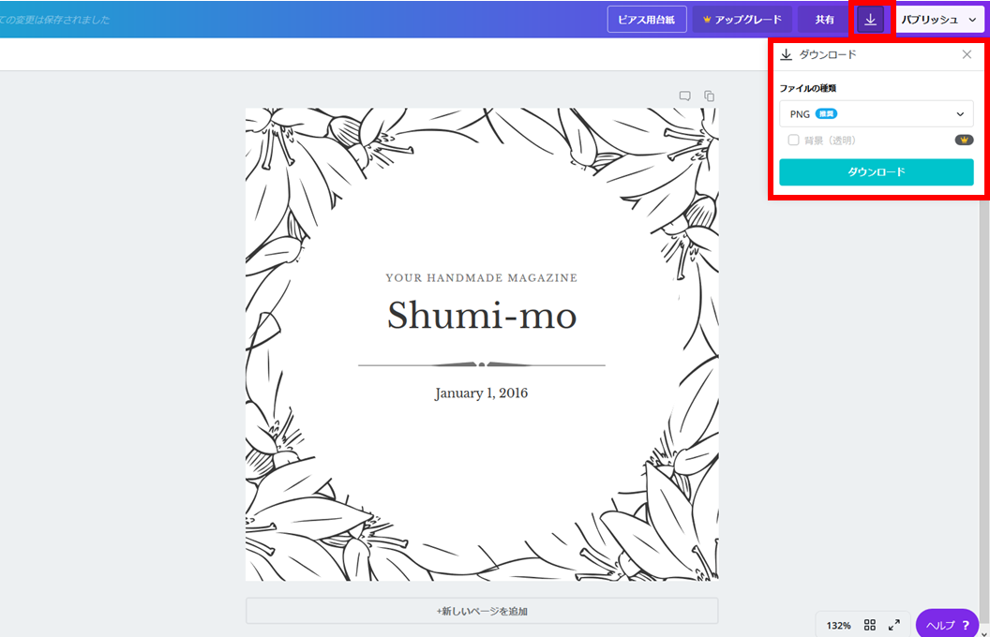
Task: Enter fullscreen presentation mode icon
Action: tap(894, 625)
